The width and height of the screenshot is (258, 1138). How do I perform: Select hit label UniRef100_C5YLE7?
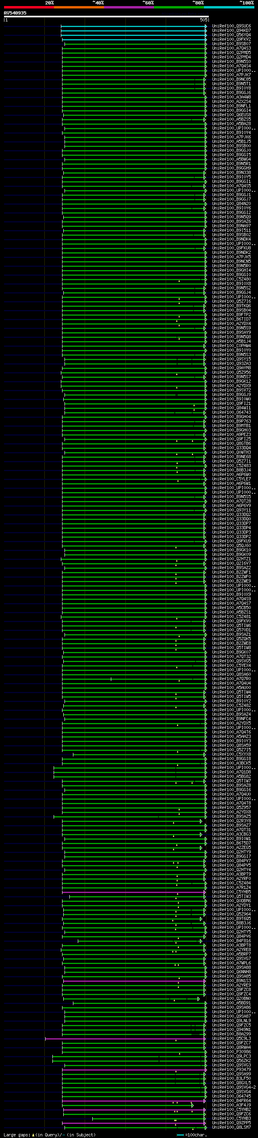coord(231,479)
